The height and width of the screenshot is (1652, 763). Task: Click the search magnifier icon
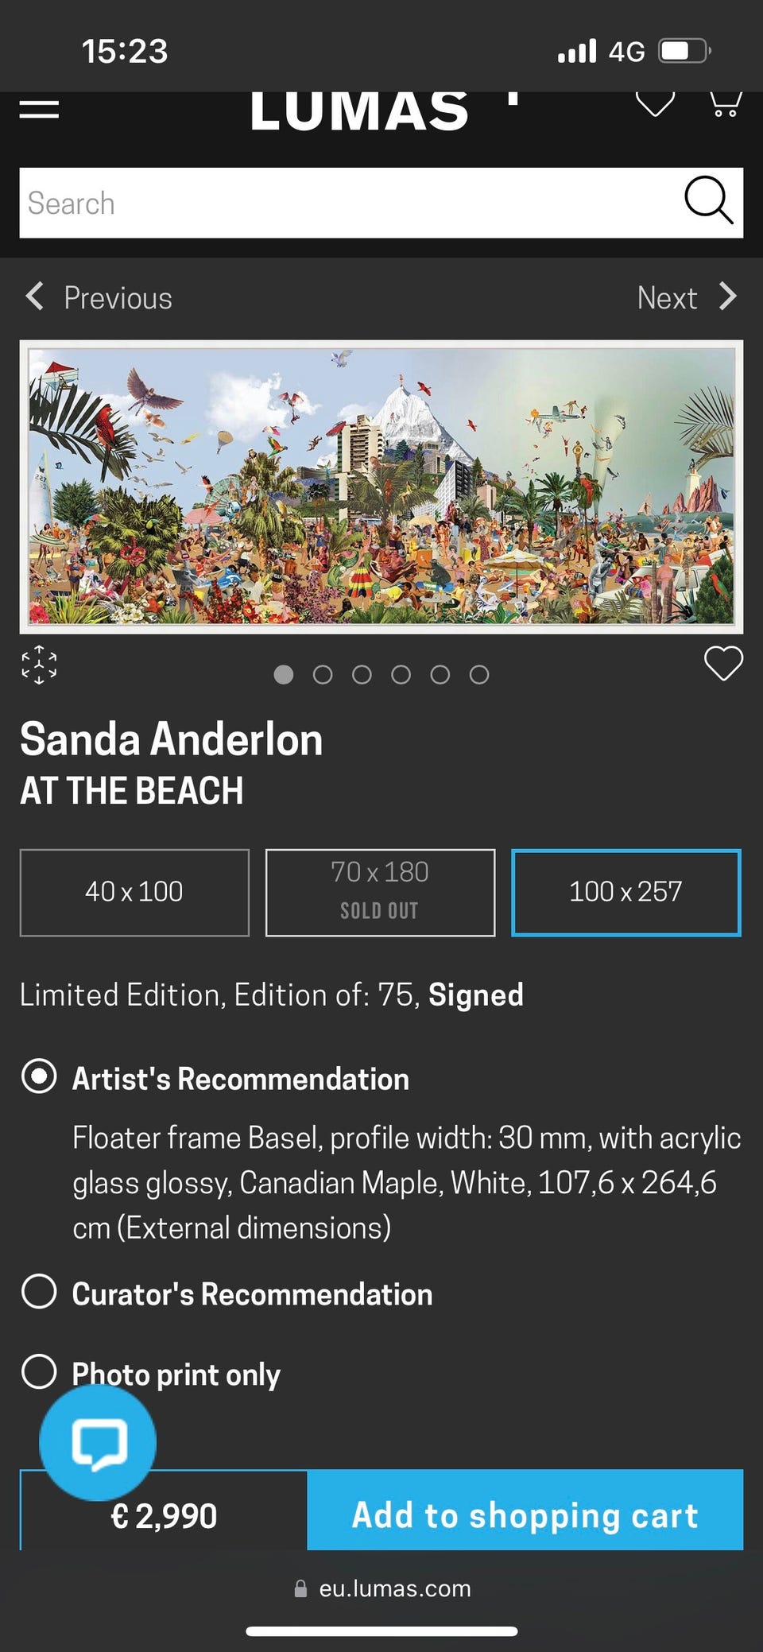coord(707,201)
